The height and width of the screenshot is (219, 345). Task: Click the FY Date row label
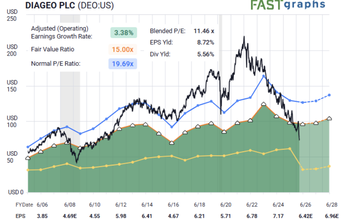point(24,205)
